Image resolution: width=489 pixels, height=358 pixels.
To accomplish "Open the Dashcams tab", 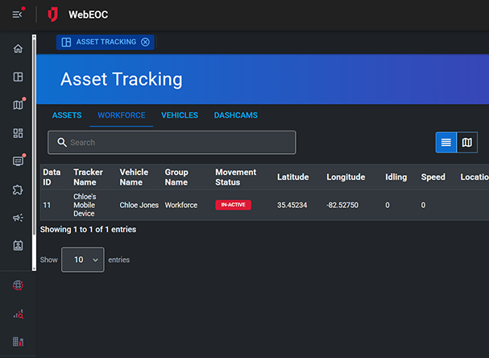I will point(236,115).
